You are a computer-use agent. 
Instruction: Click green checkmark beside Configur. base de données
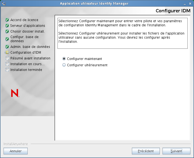(x=7, y=39)
